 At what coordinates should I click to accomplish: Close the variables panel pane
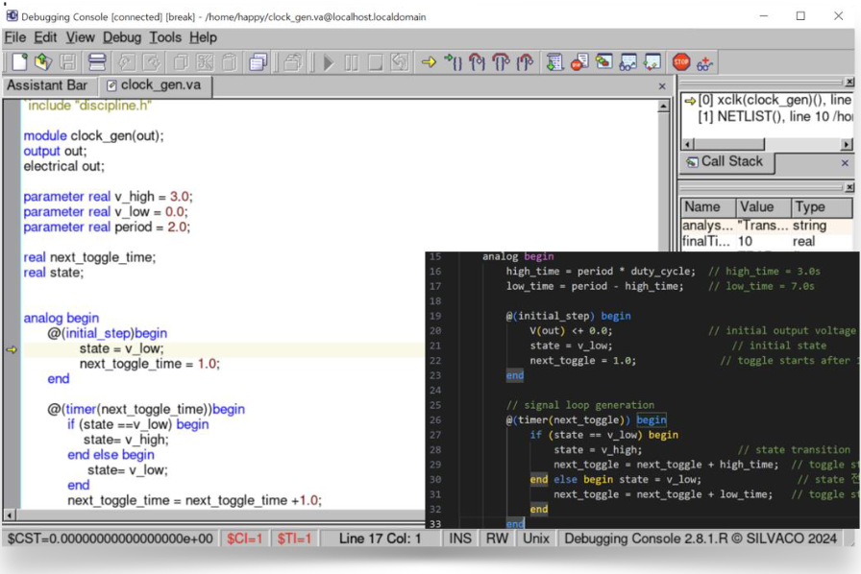[x=849, y=188]
